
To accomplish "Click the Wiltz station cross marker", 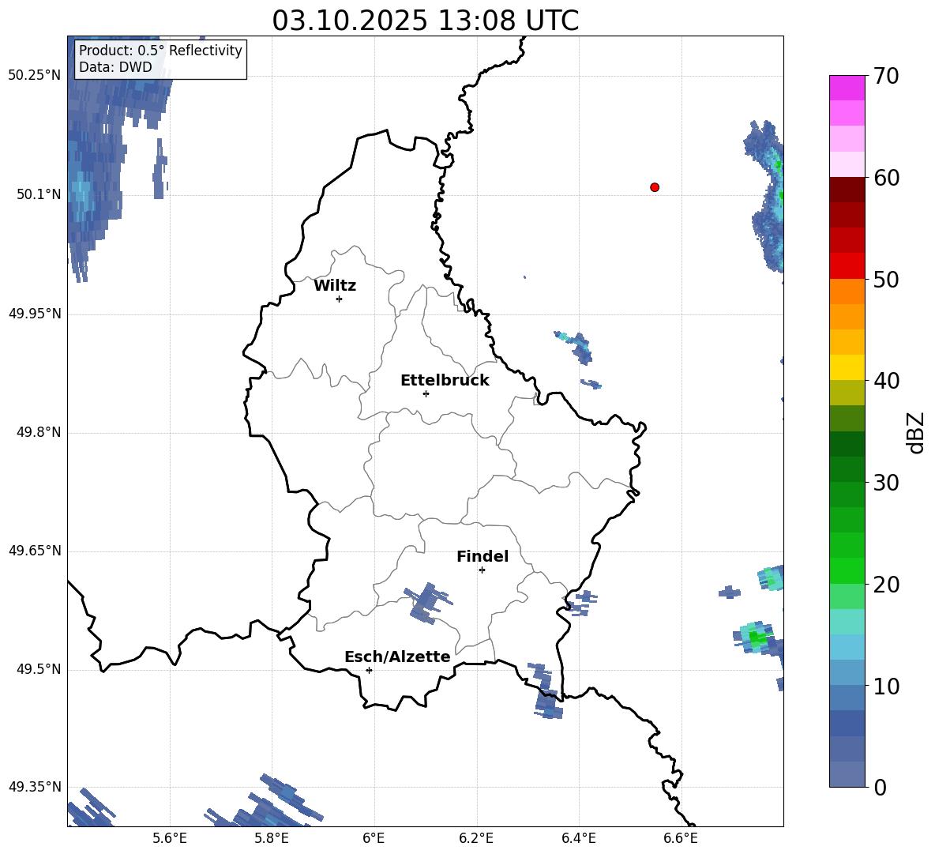I will point(339,299).
